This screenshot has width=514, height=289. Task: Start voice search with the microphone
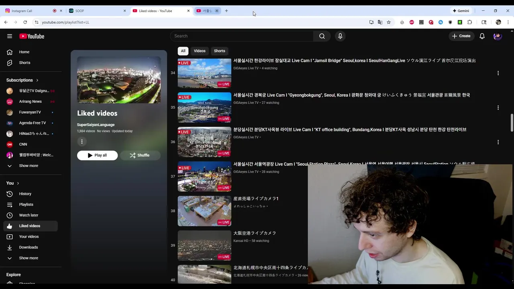(340, 36)
